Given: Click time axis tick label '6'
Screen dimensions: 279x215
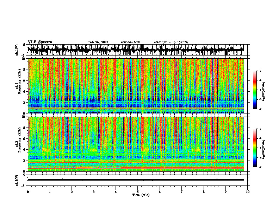Looking at the screenshot, I should point(160,192).
